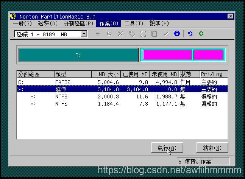245x179 pixels.
Task: Click the 已使用 MB column header
Action: pyautogui.click(x=135, y=74)
